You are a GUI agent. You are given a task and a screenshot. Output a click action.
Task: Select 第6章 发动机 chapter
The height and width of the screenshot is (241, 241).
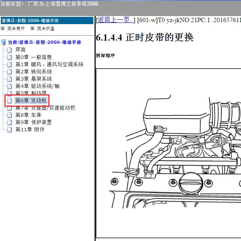tap(31, 100)
